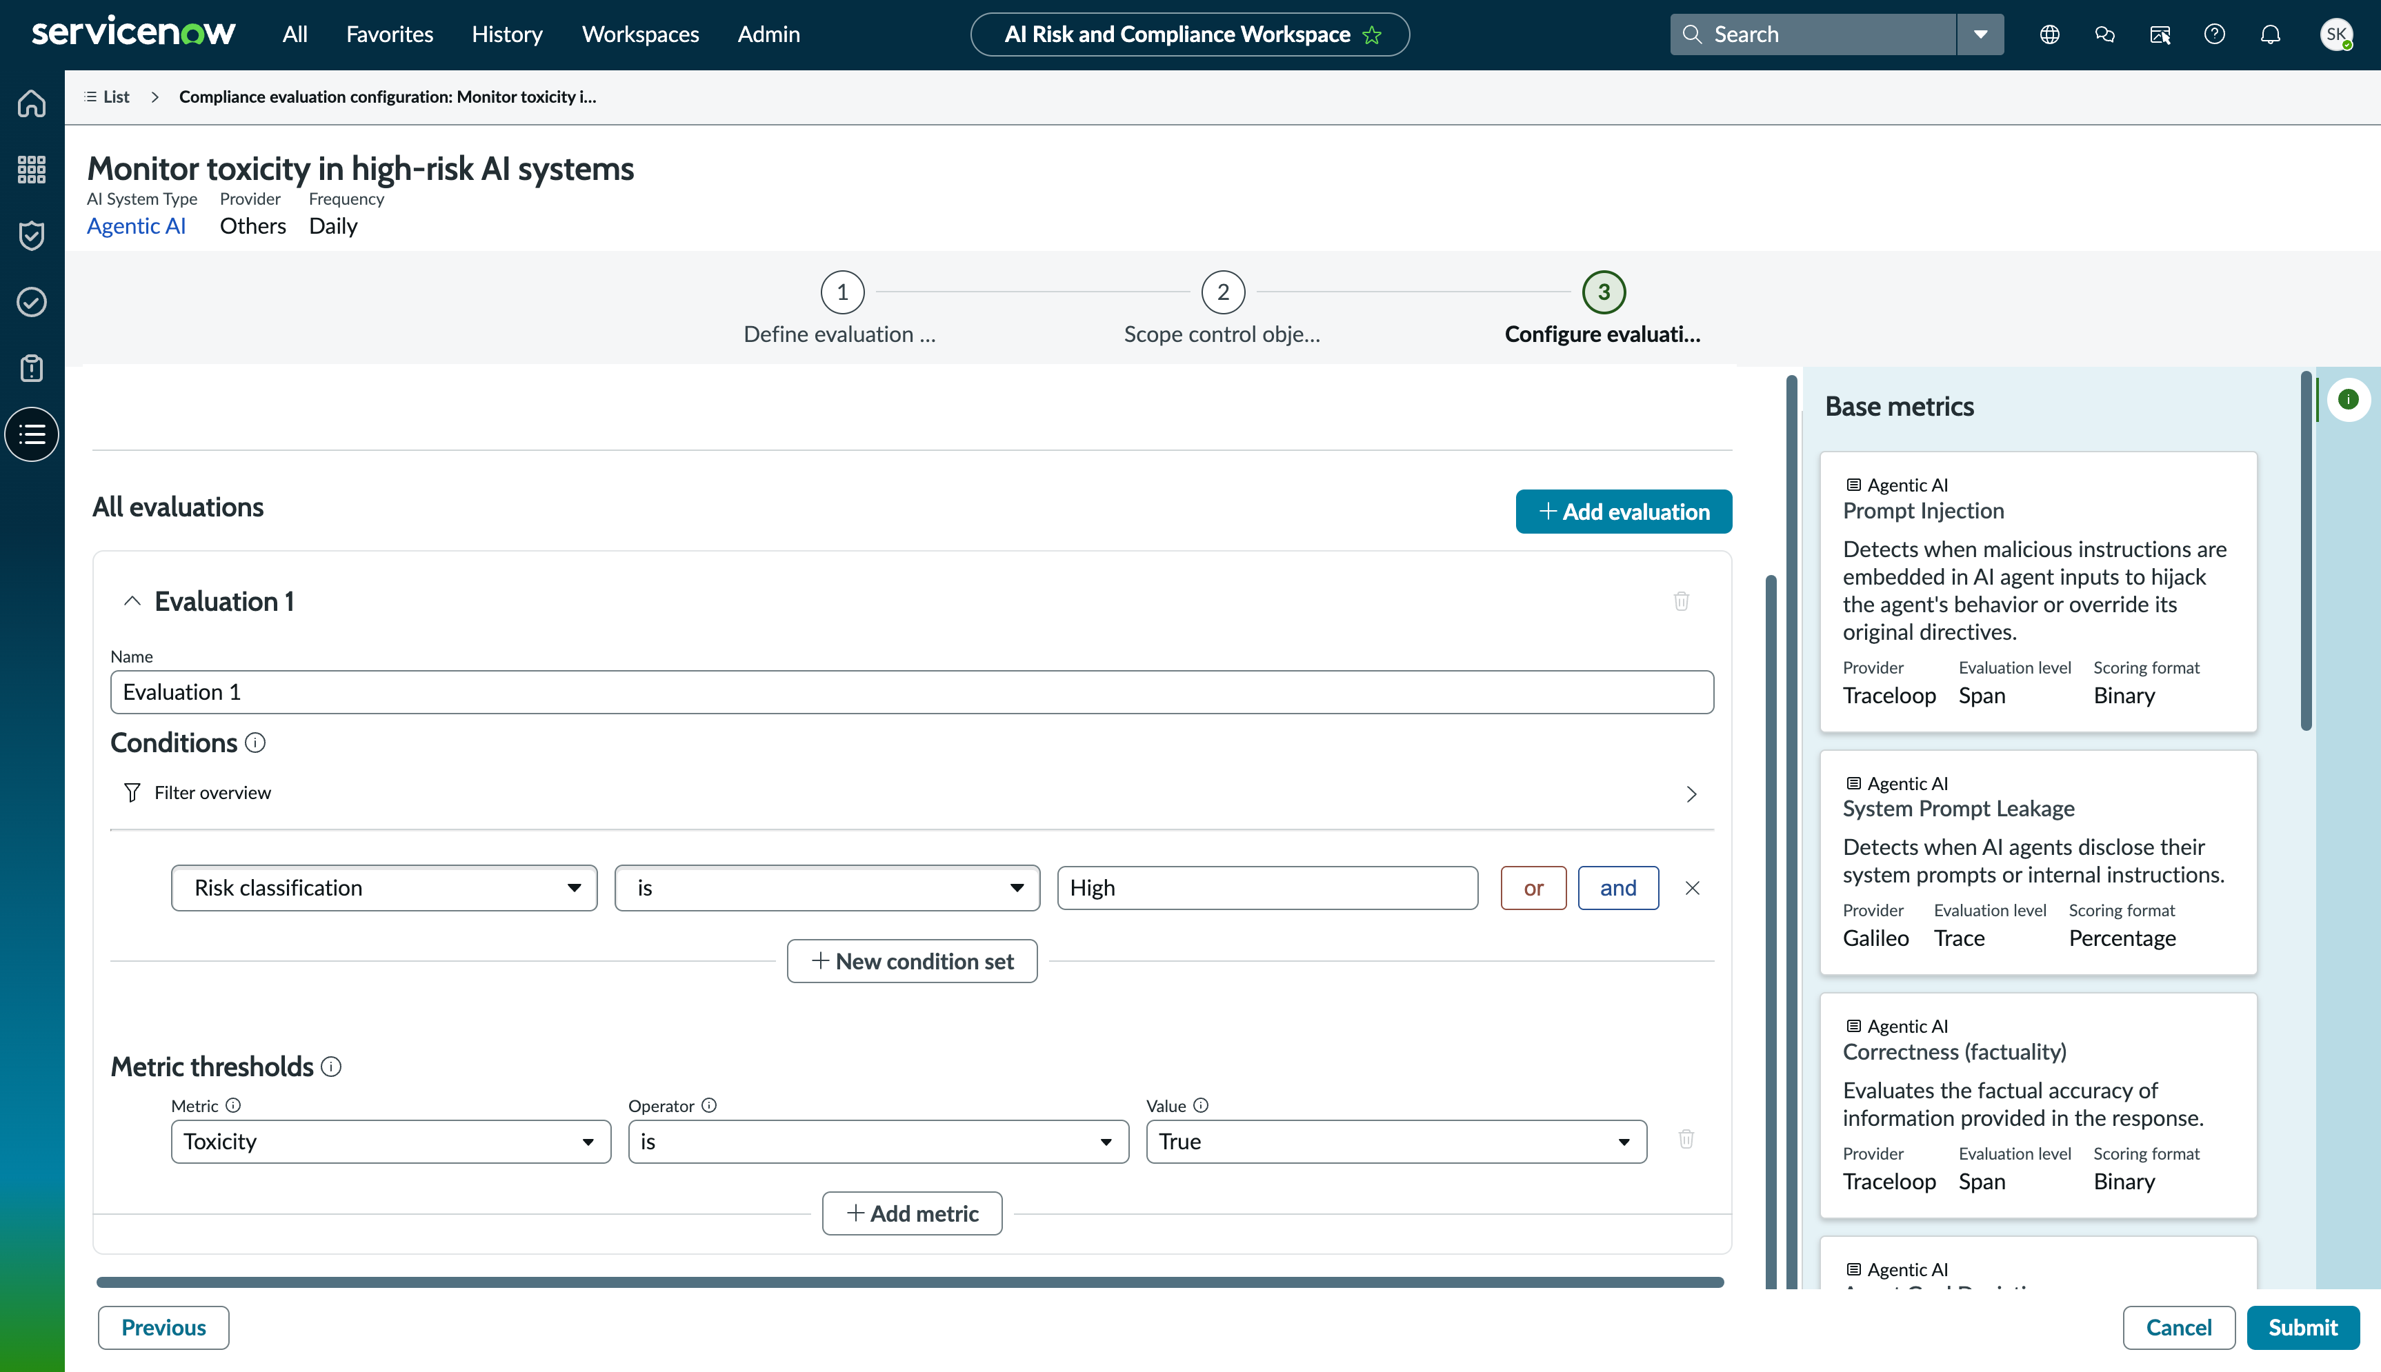This screenshot has width=2381, height=1372.
Task: Select the Prompt Injection metric card
Action: (x=2039, y=592)
